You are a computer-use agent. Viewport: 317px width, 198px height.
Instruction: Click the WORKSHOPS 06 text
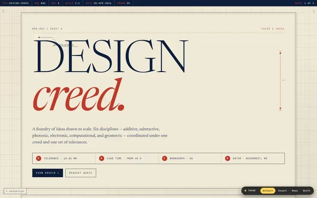[x=181, y=158]
